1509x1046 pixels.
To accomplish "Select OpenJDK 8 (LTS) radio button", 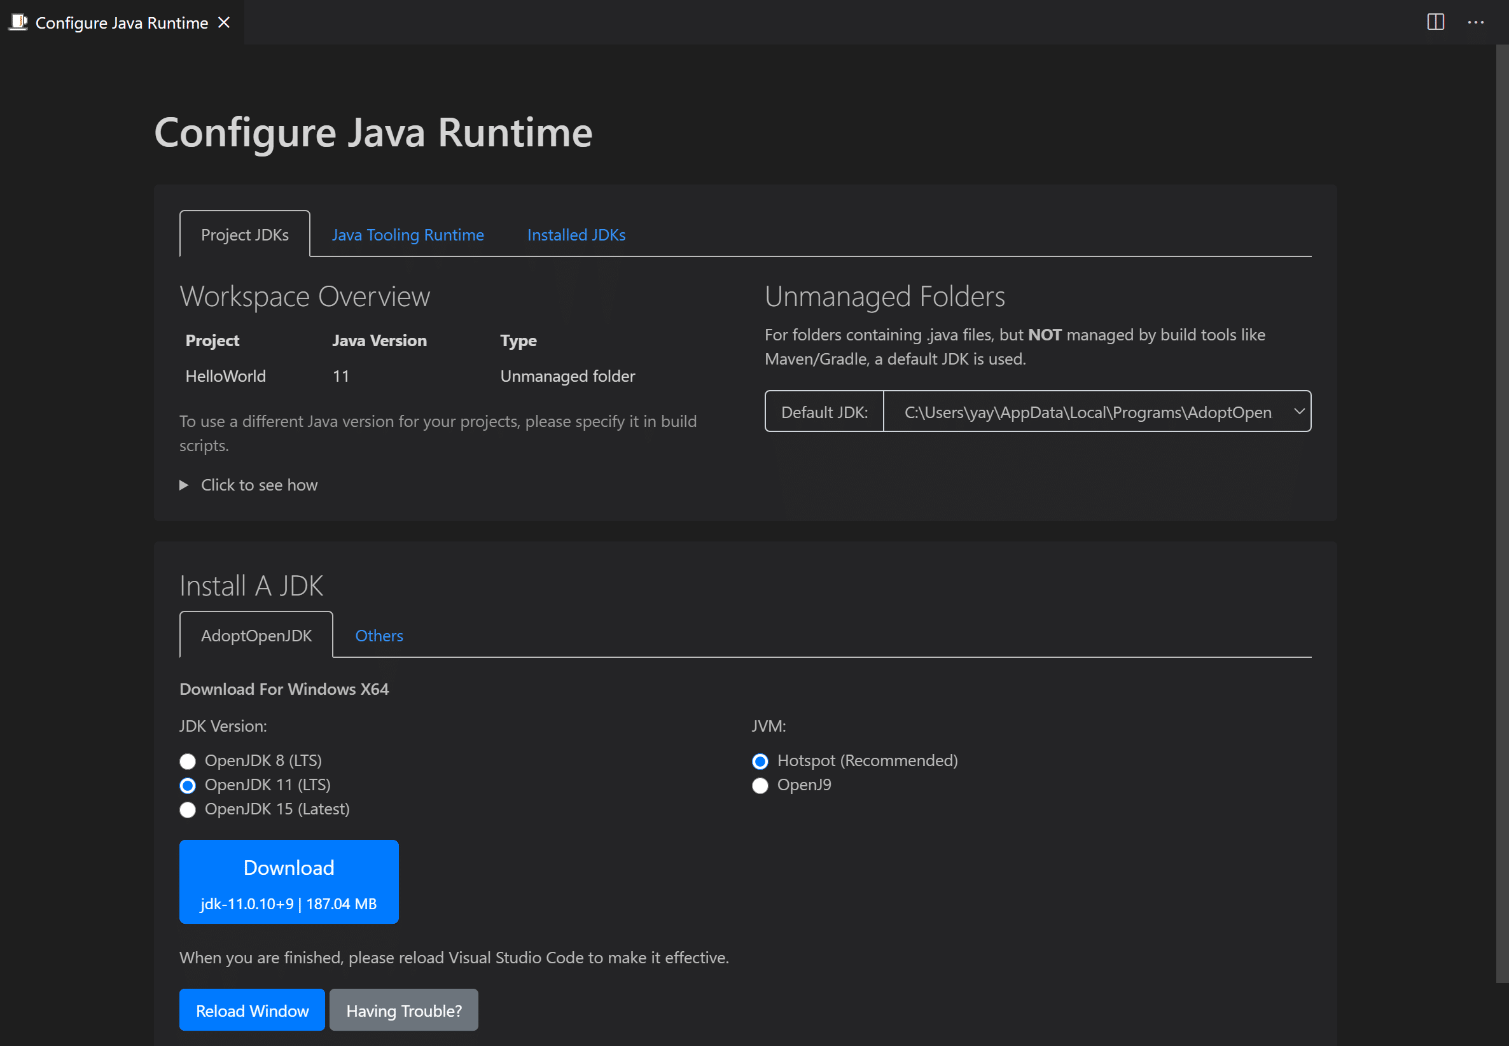I will click(188, 761).
